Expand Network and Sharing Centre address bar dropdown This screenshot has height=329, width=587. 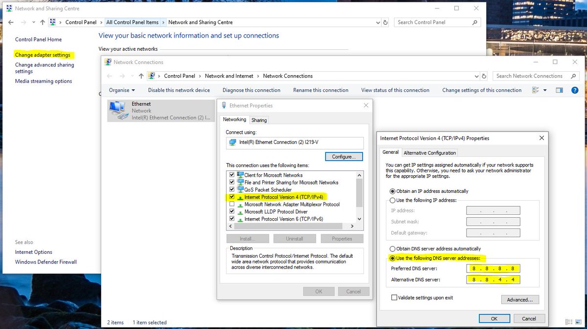tap(378, 22)
